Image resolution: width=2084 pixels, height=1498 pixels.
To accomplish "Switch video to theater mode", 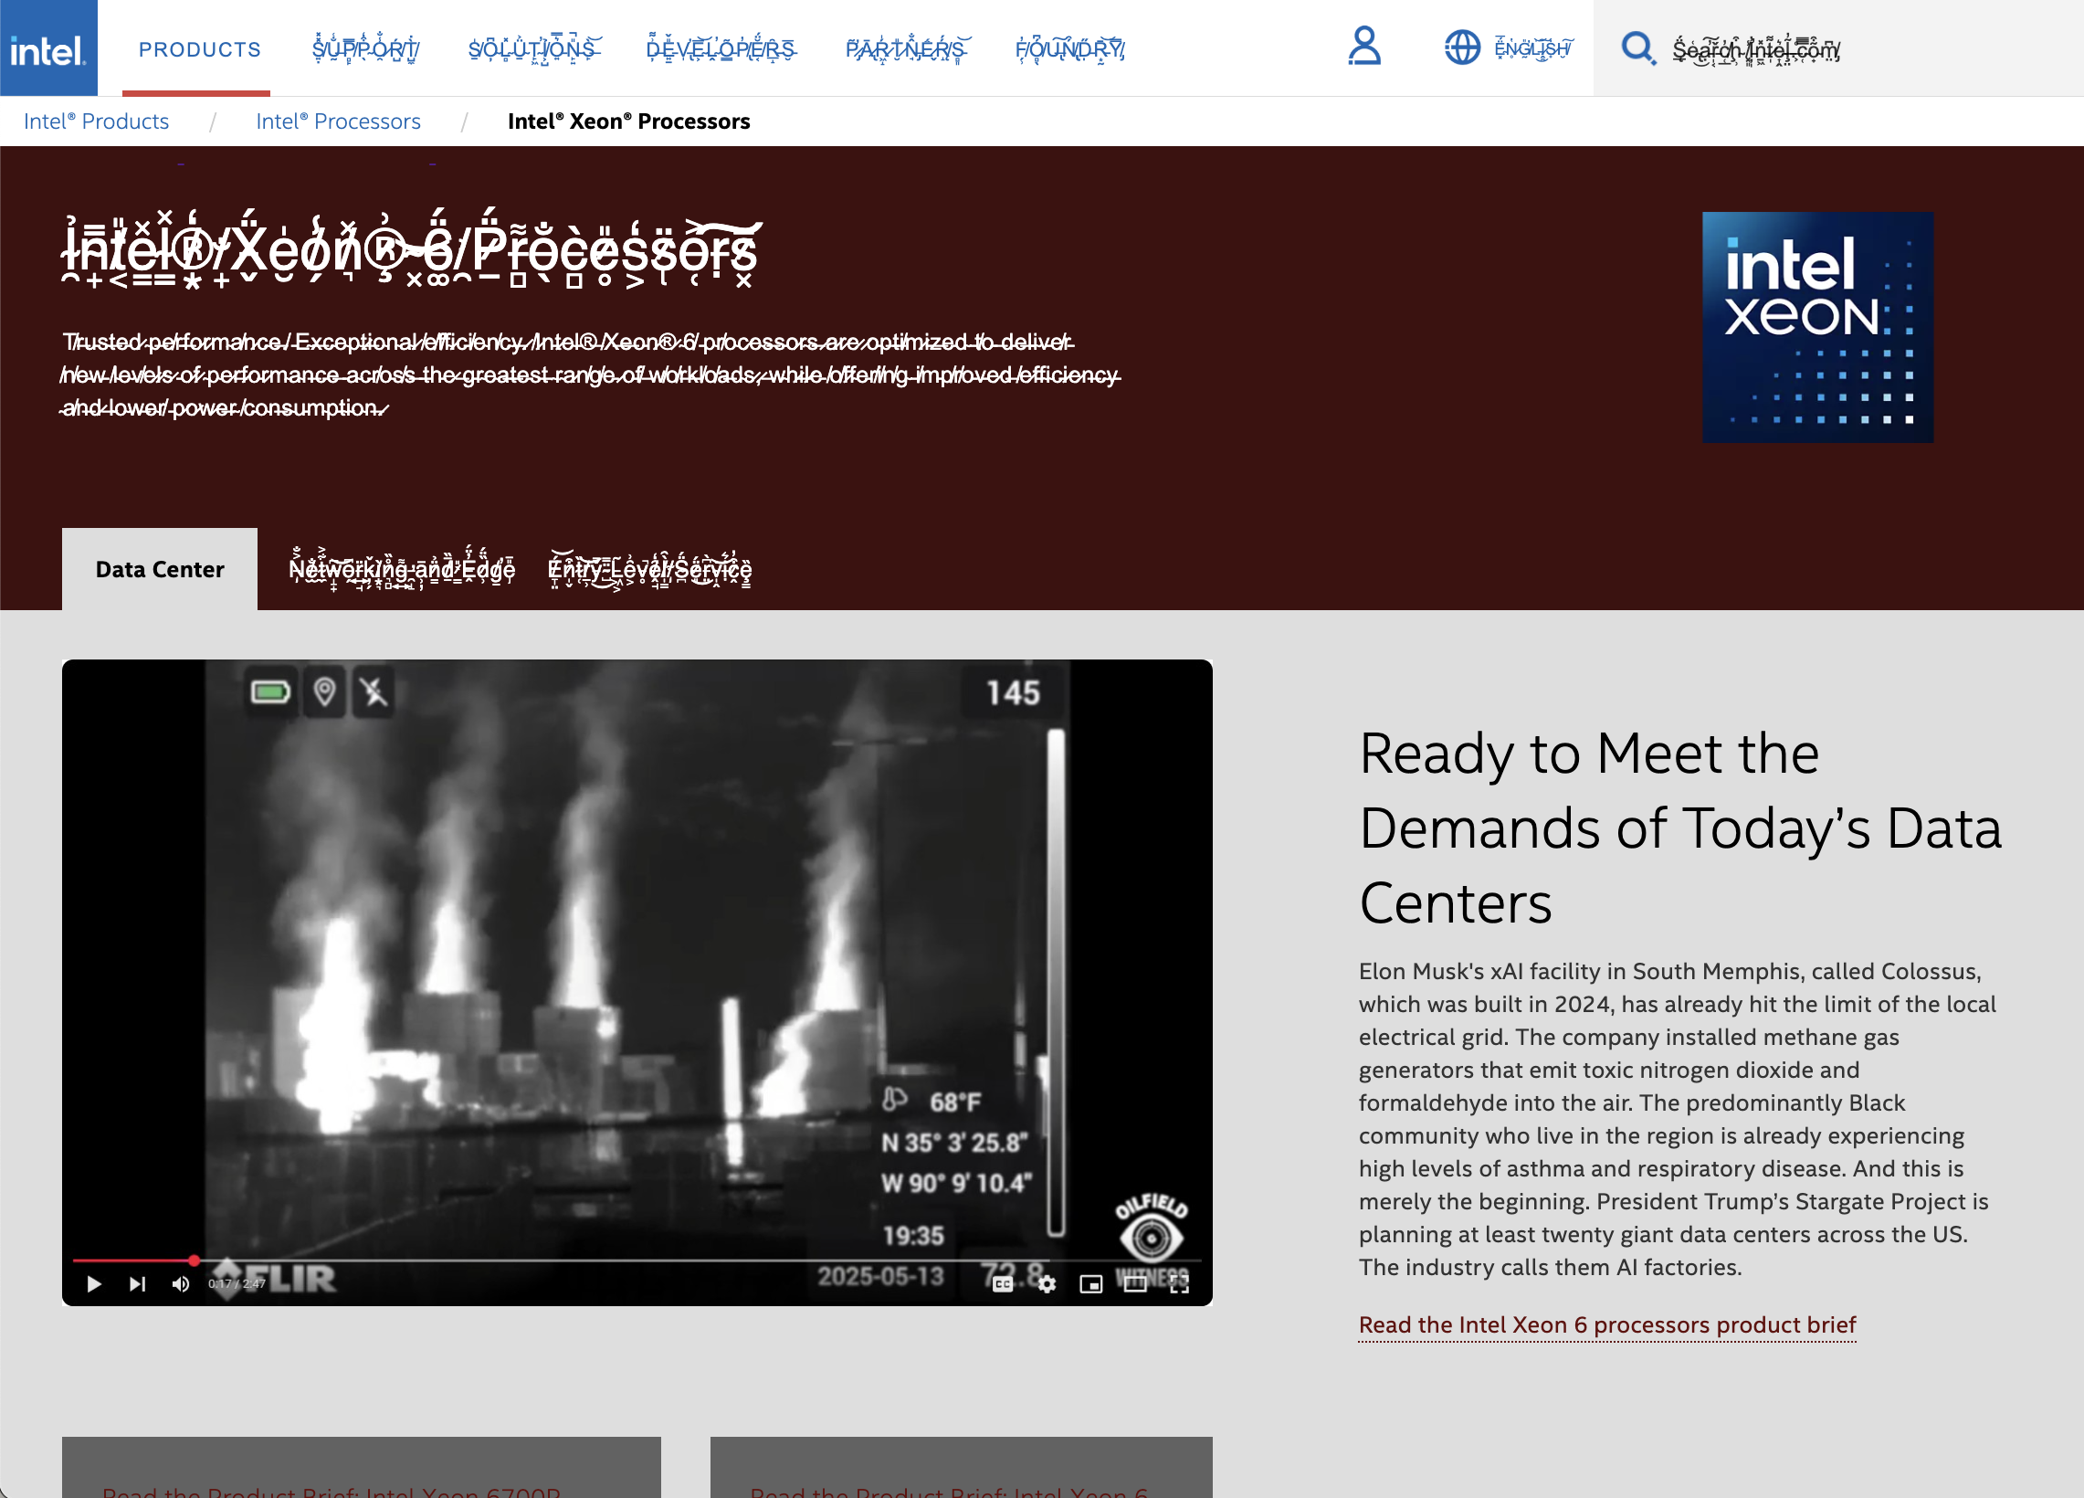I will (x=1135, y=1284).
